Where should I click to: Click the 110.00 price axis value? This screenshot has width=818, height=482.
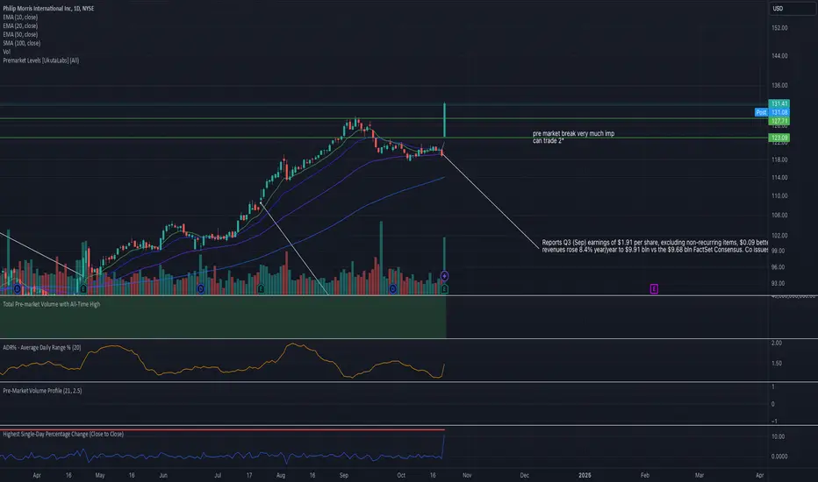click(779, 196)
